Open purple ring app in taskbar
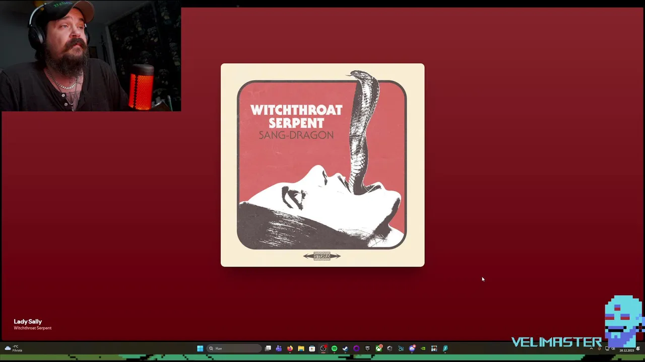The width and height of the screenshot is (645, 362). coord(356,348)
